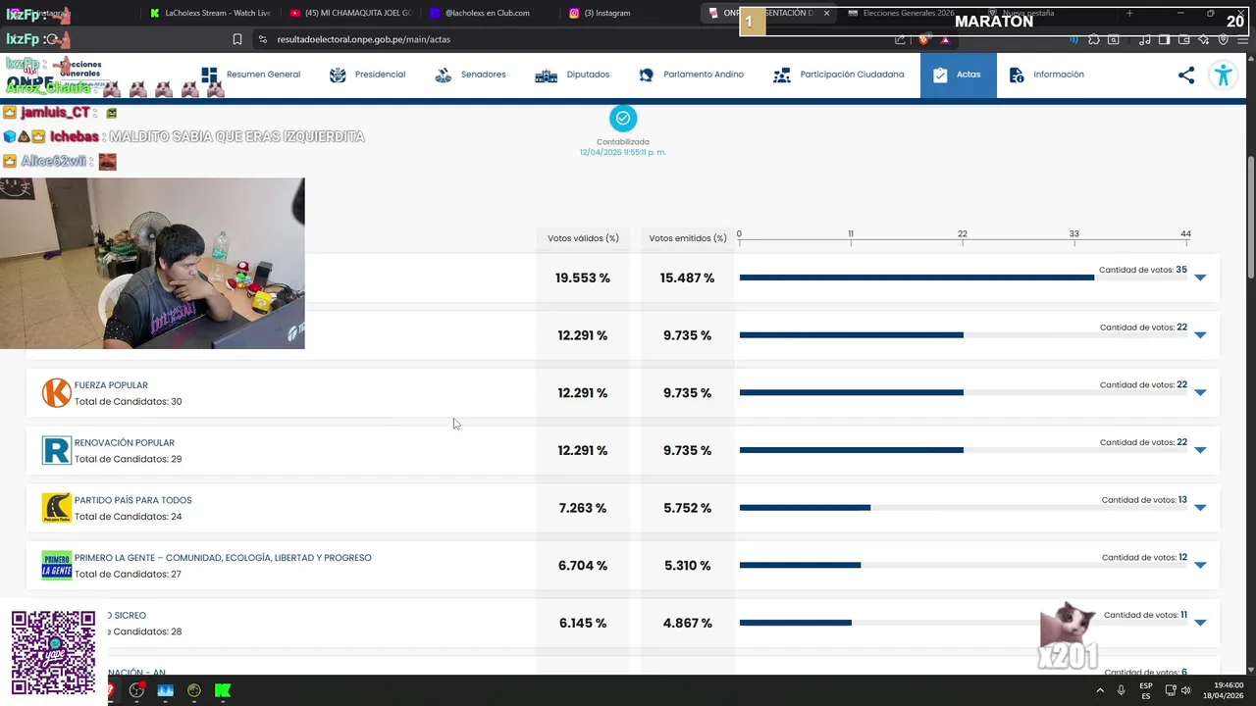
Task: Click the Fuerza Popular vote progress bar
Action: [963, 393]
